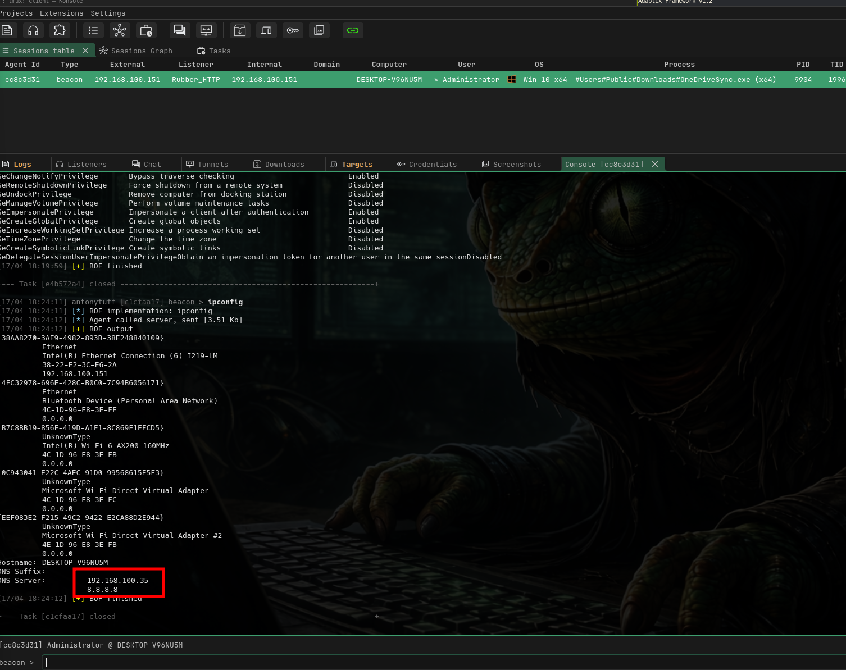Open tunnels via the monitor-arrows toolbar icon
Screen dimensions: 846x670
(206, 30)
